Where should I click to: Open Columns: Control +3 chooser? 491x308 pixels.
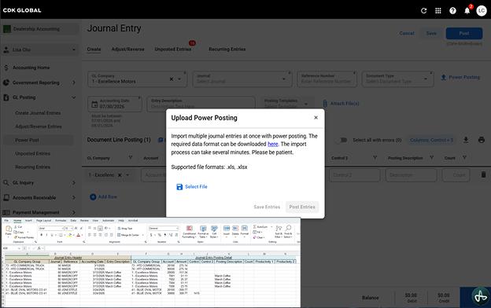tap(431, 140)
